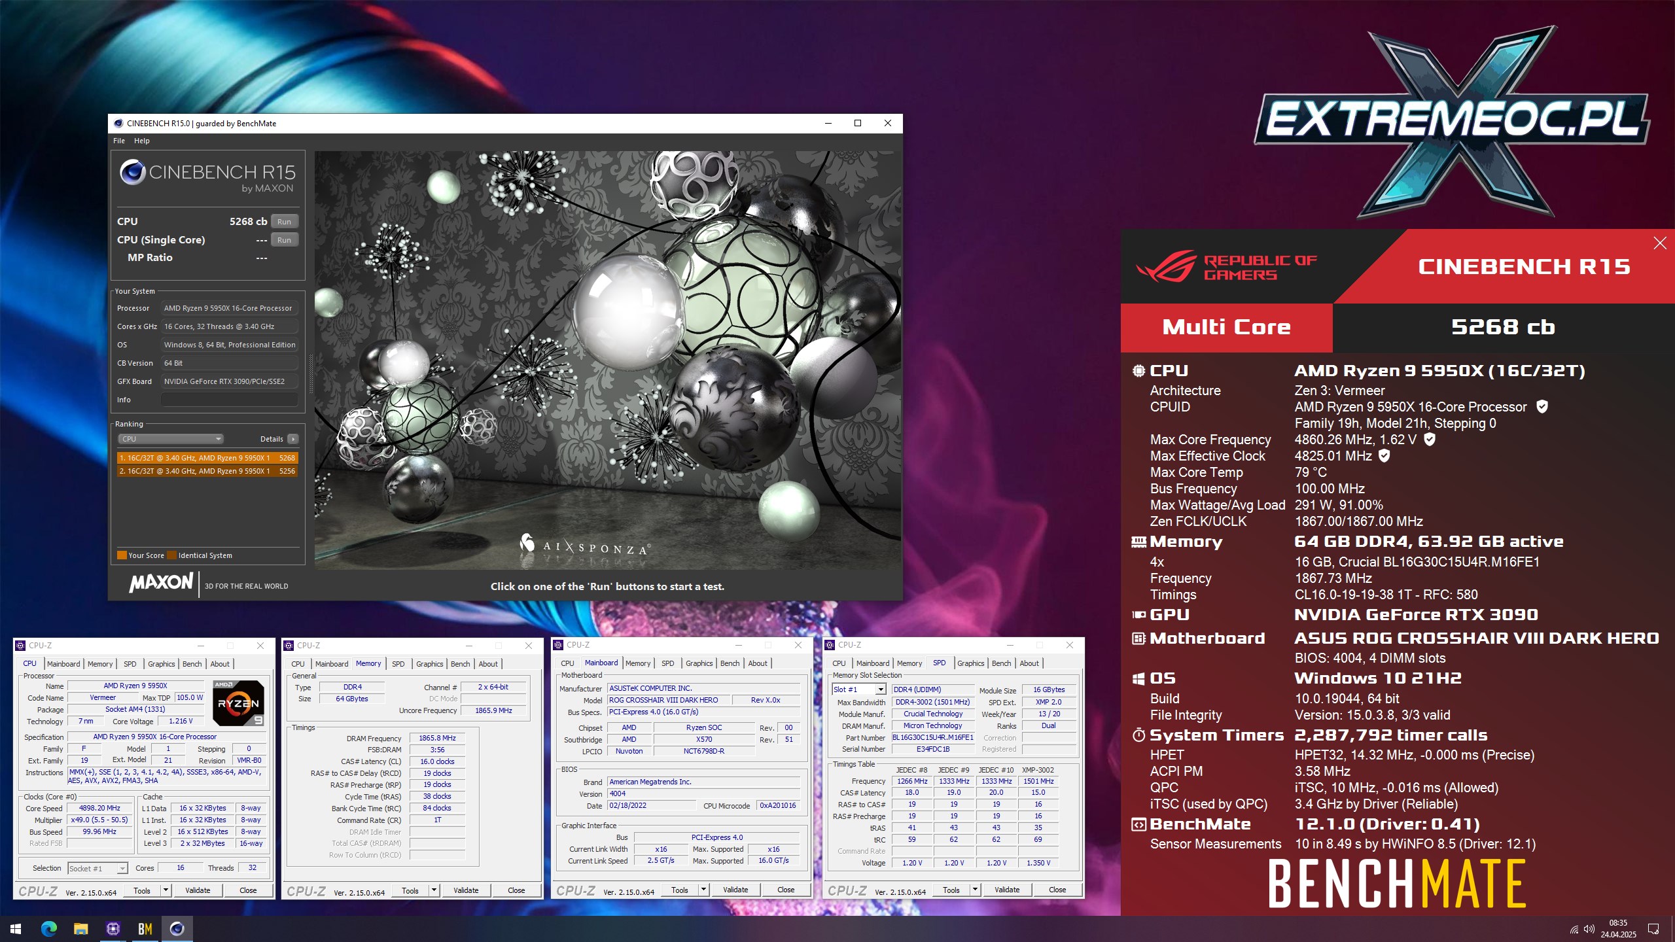Click the Cinebench title bar app icon
Image resolution: width=1675 pixels, height=942 pixels.
[x=118, y=123]
